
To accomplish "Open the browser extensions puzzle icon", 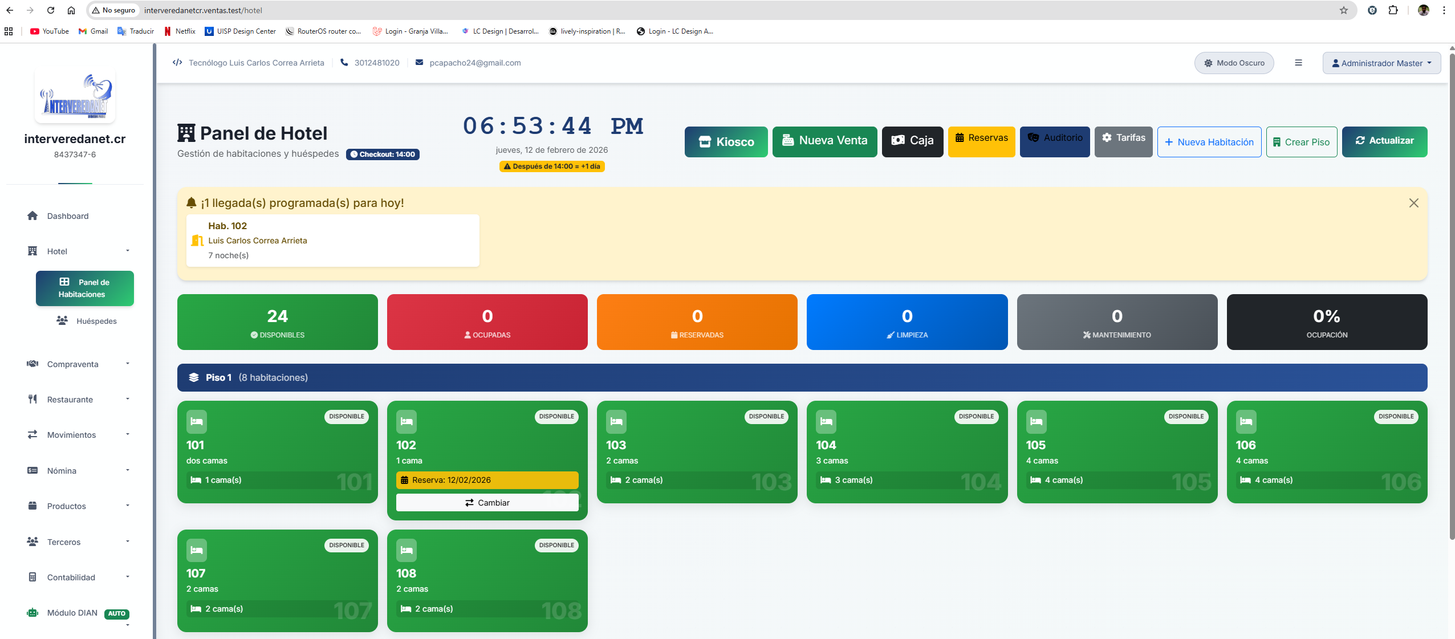I will tap(1393, 10).
